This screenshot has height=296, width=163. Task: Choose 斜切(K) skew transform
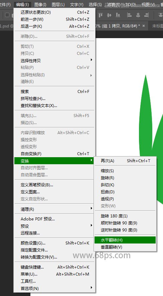(x=125, y=185)
